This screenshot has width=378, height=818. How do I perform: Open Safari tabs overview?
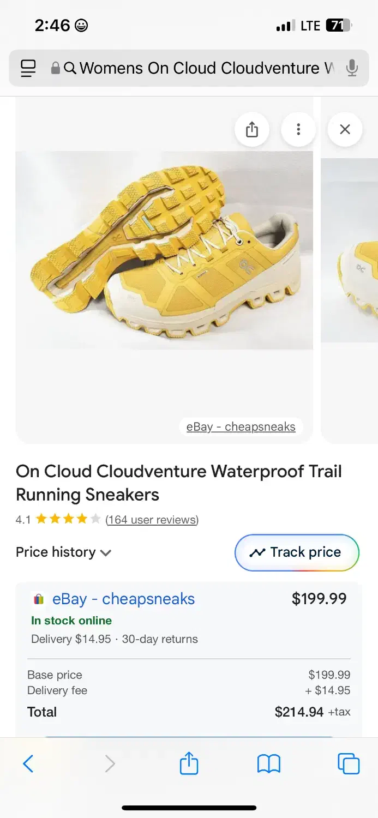348,763
